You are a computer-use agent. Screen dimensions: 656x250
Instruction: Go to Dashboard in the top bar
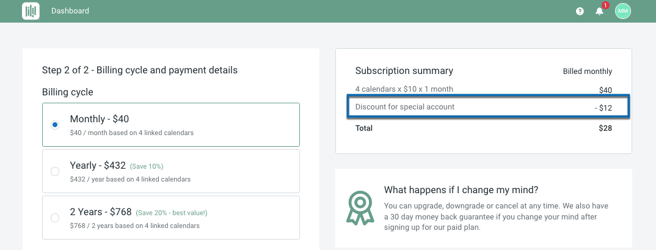tap(70, 11)
